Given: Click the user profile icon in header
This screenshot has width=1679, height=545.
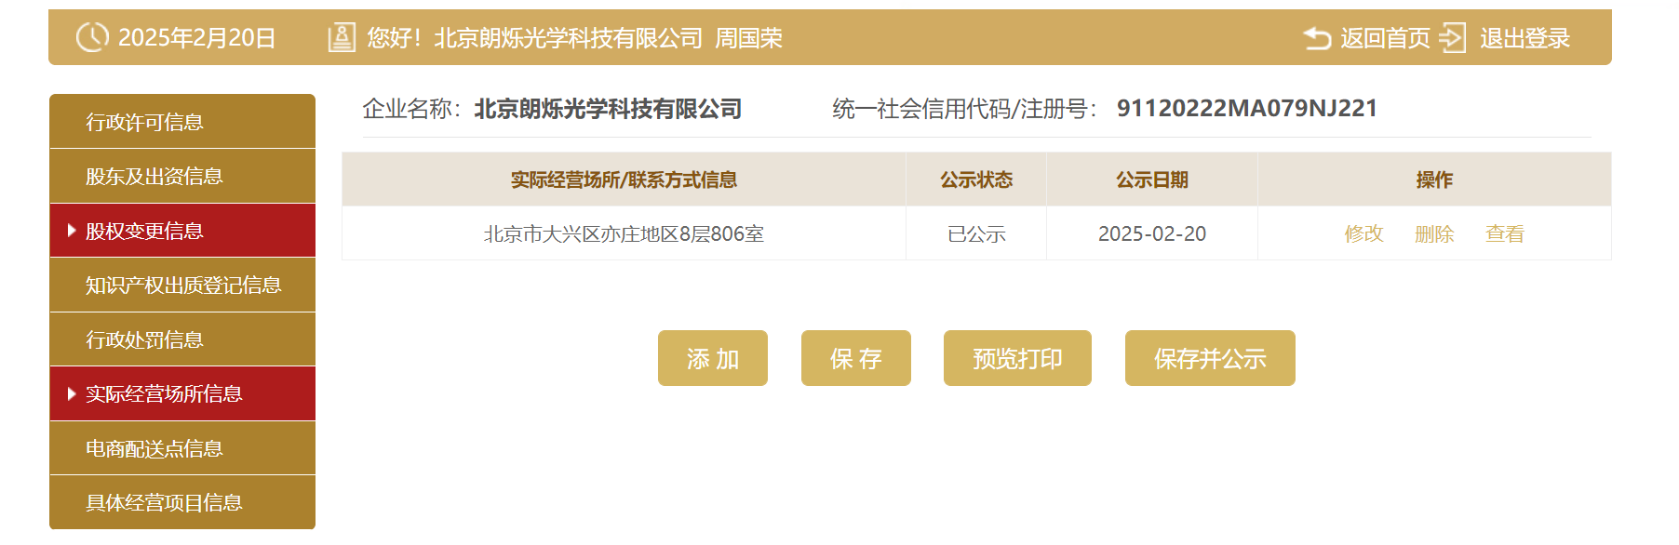Looking at the screenshot, I should 342,38.
